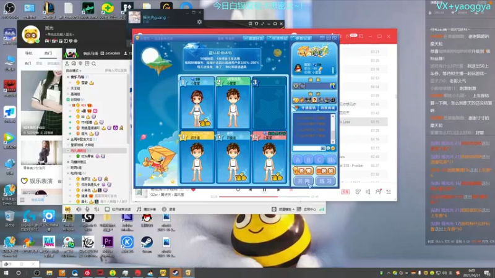Switch to the 导航 tab in YY

(x=28, y=53)
